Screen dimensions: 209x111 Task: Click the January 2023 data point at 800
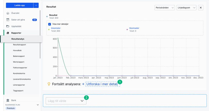pos(58,39)
